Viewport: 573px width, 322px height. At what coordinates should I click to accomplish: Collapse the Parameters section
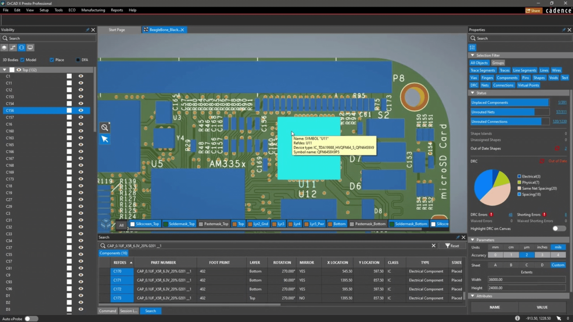[472, 240]
